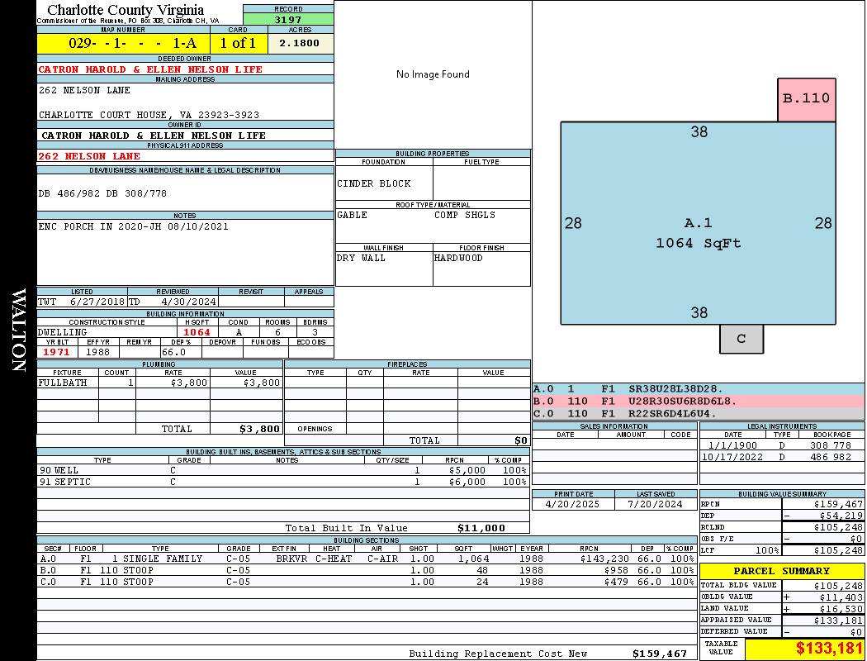Screen dimensions: 867x661
Task: Select the A.0 Single Family building row
Action: point(366,559)
